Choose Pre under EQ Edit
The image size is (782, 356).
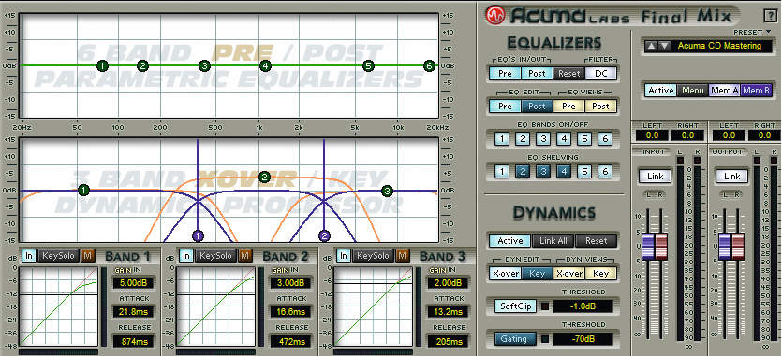point(505,107)
